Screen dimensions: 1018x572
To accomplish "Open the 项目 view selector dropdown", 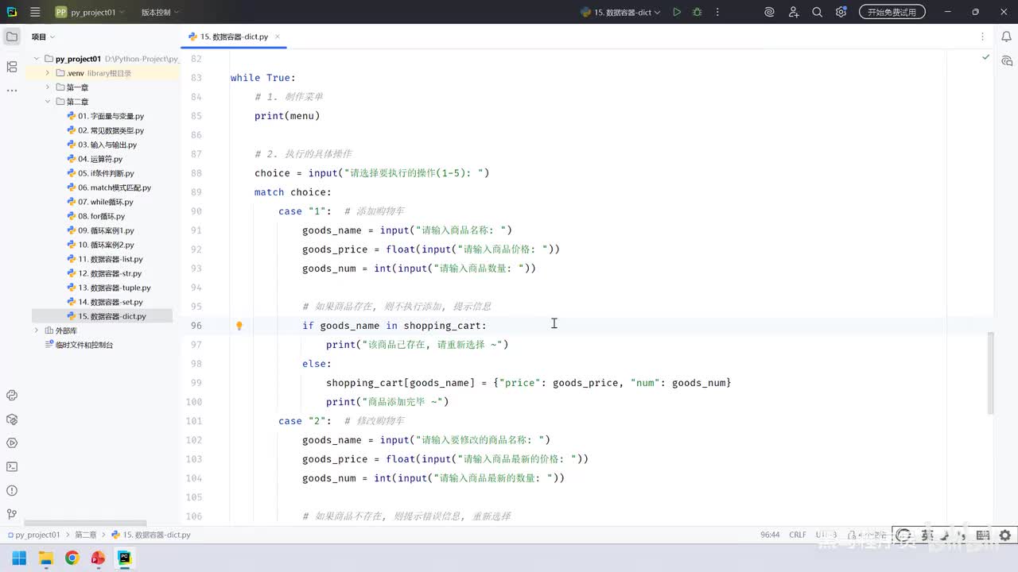I will tap(44, 37).
